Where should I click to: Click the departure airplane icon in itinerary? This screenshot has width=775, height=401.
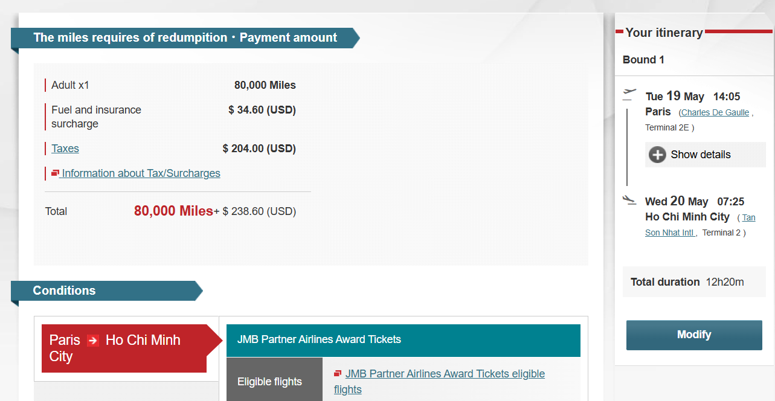629,94
